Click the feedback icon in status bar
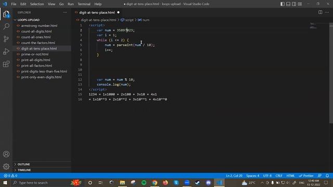 point(319,176)
